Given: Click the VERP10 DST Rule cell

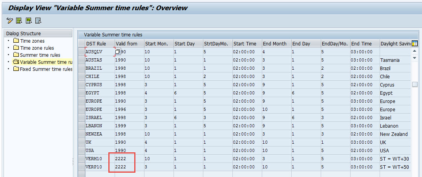Looking at the screenshot, I should (x=100, y=167).
